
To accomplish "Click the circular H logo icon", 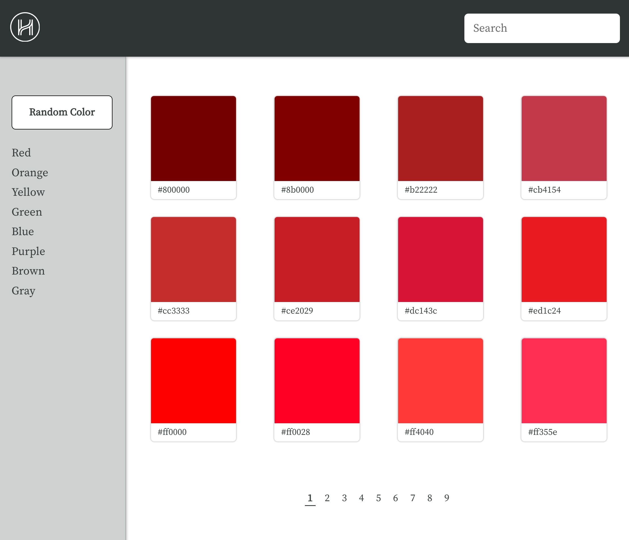I will (25, 27).
